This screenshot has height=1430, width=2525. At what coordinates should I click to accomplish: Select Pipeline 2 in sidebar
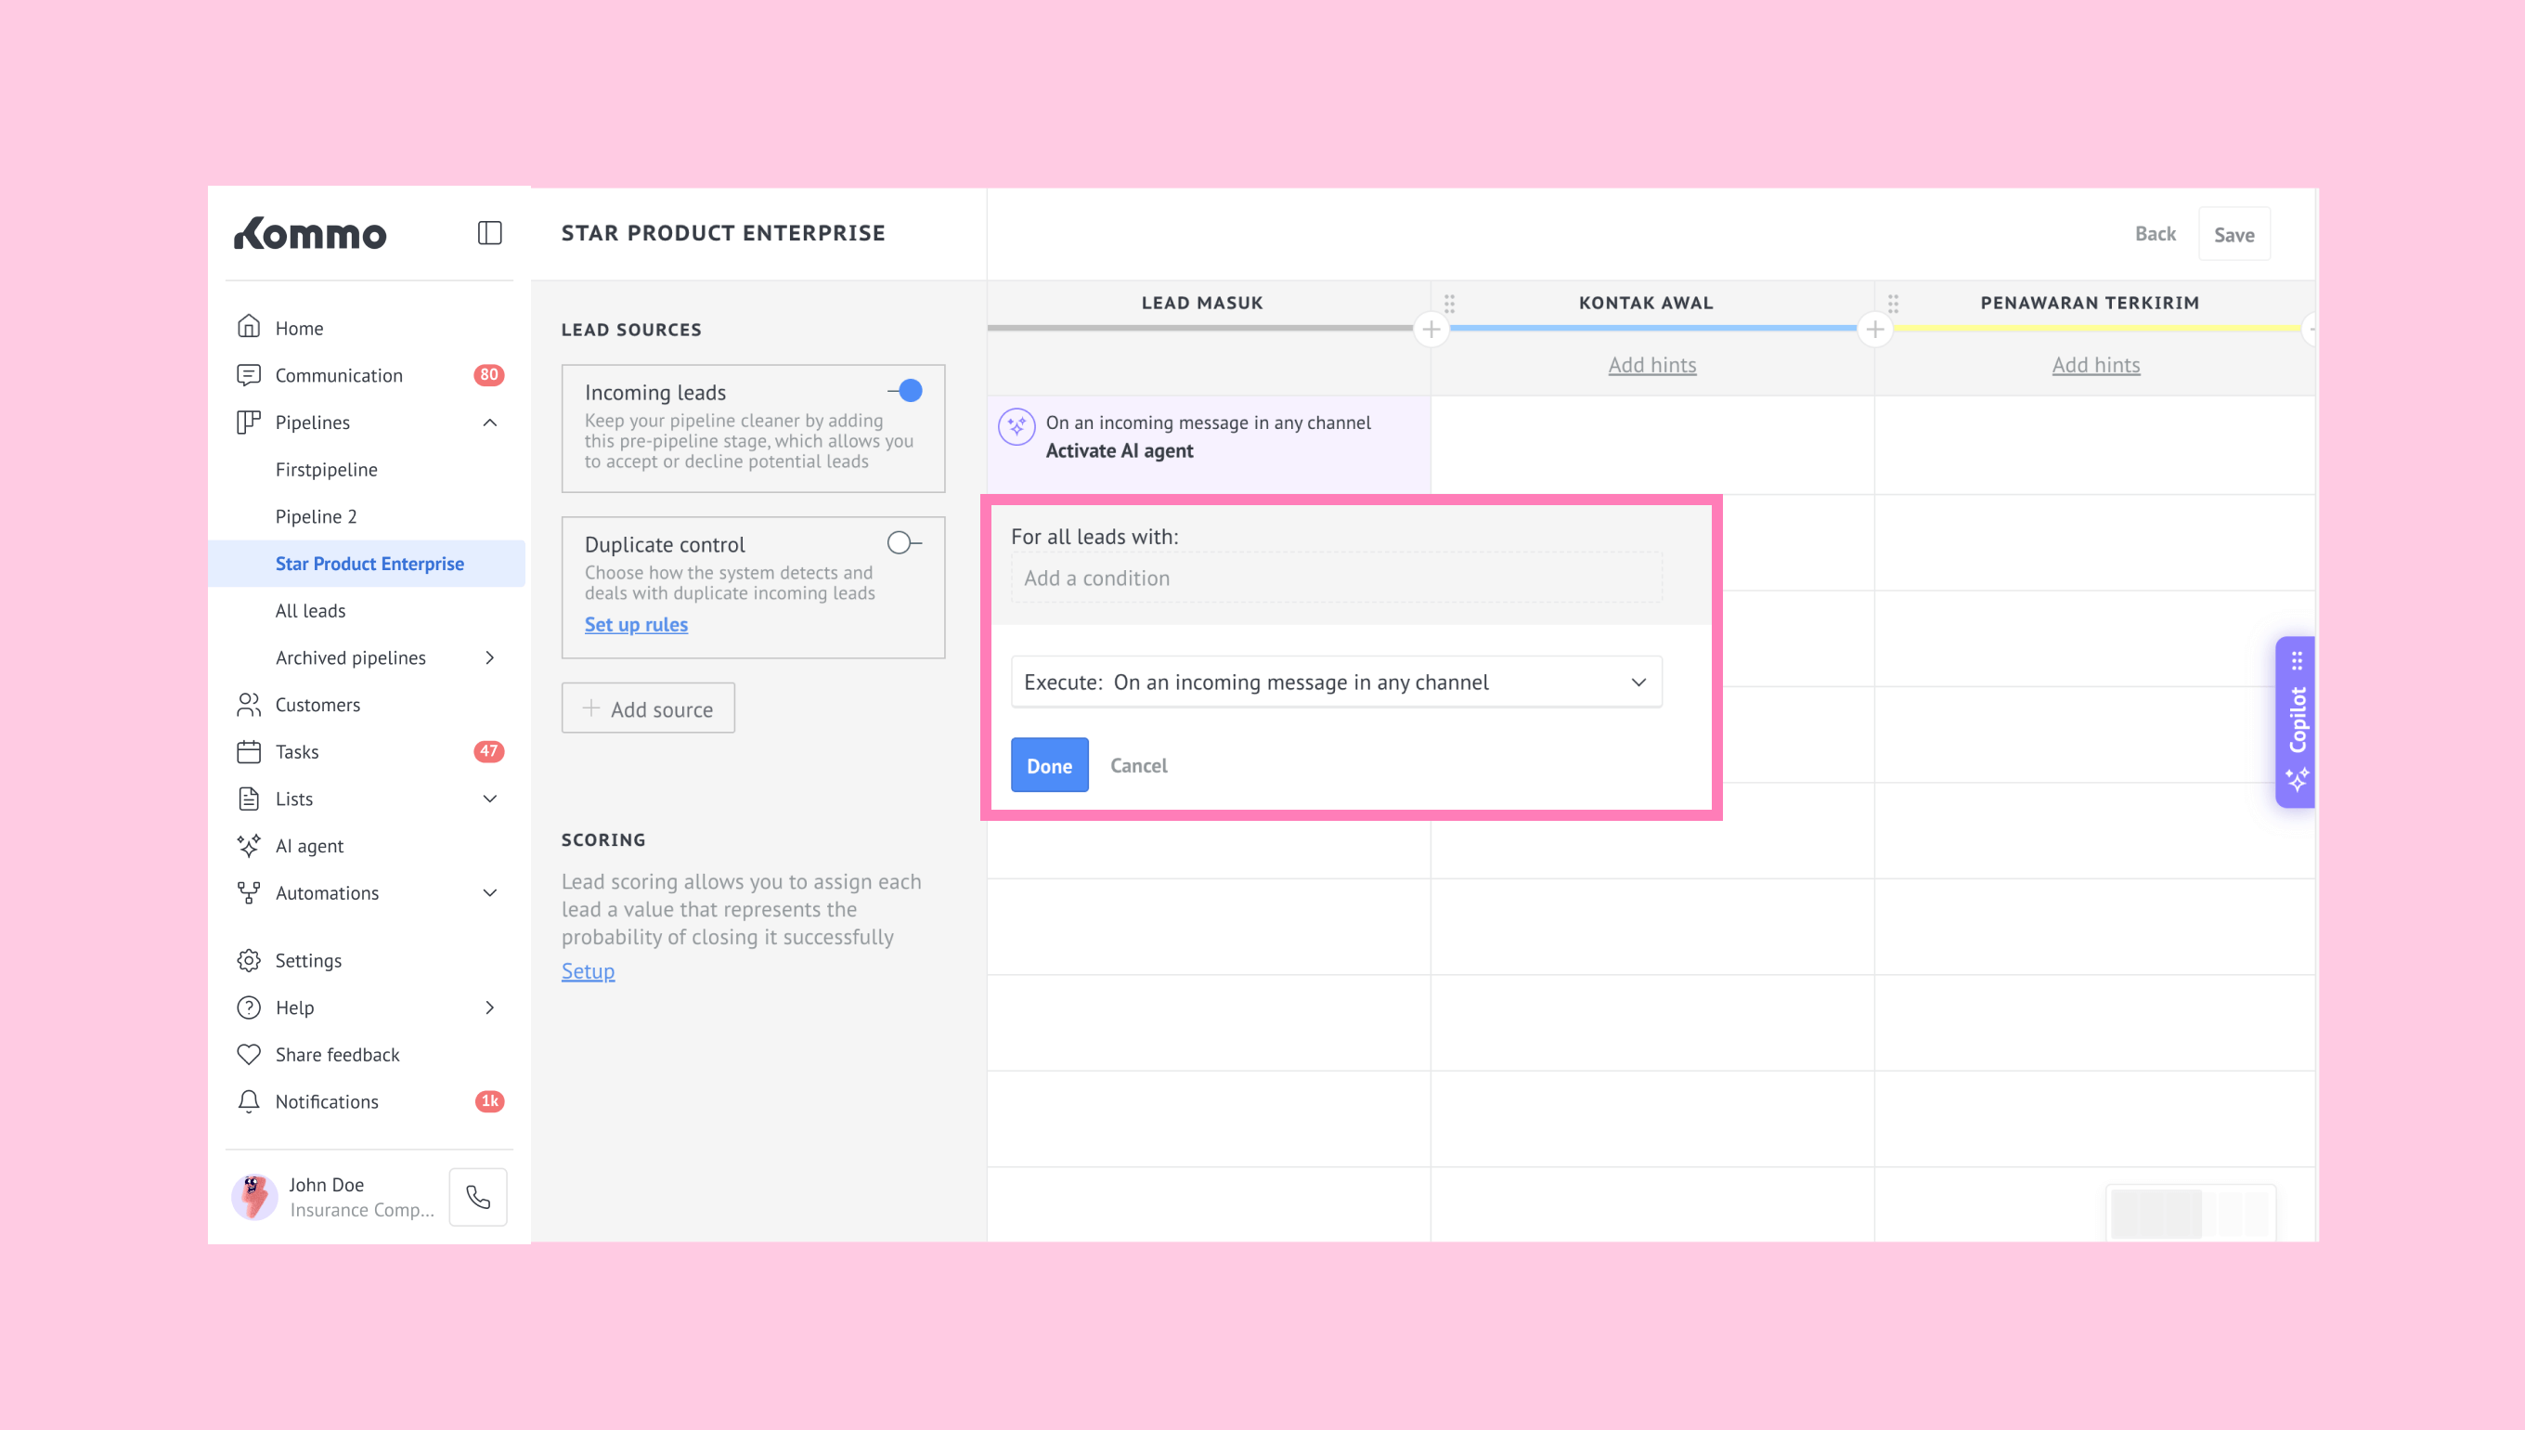[x=317, y=516]
